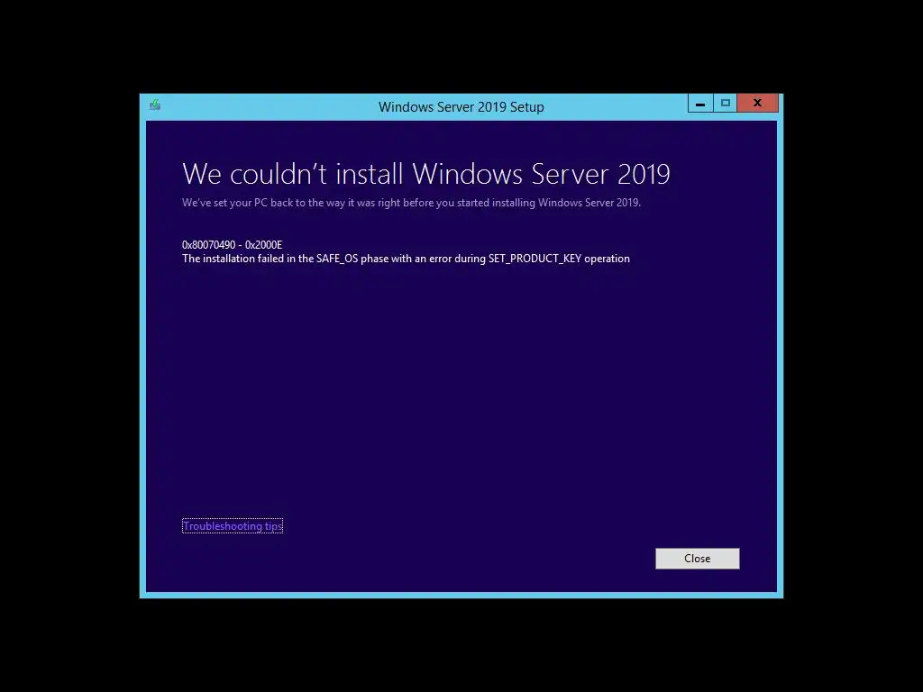Click the word "operation" ending the error line
The width and height of the screenshot is (923, 692).
click(607, 259)
